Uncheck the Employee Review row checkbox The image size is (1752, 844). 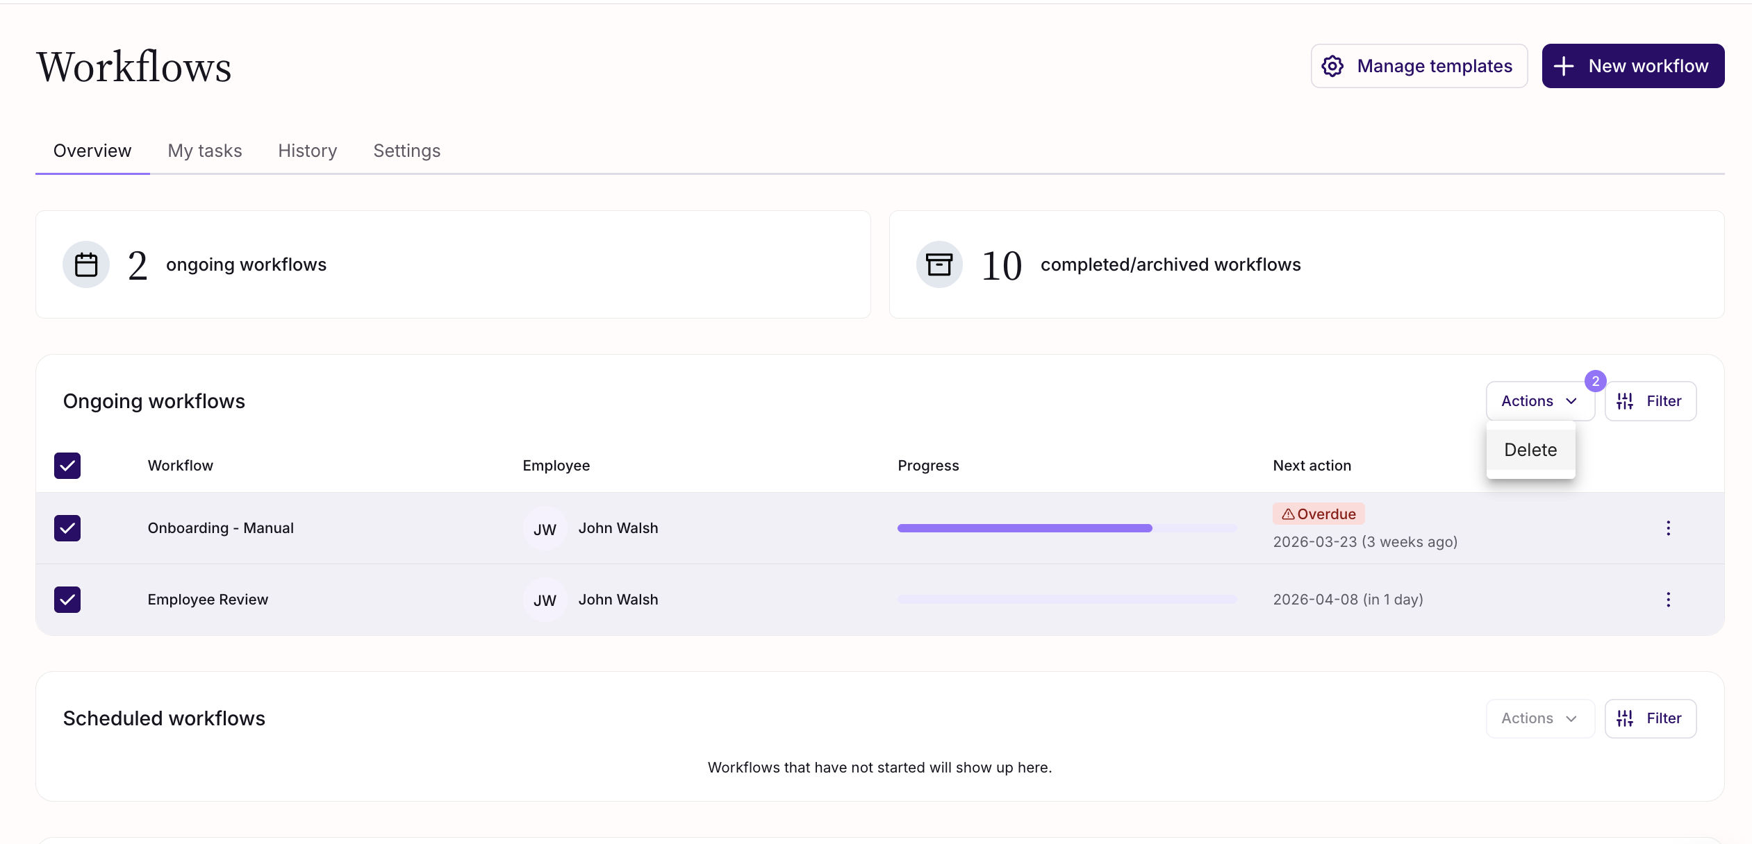pyautogui.click(x=67, y=600)
